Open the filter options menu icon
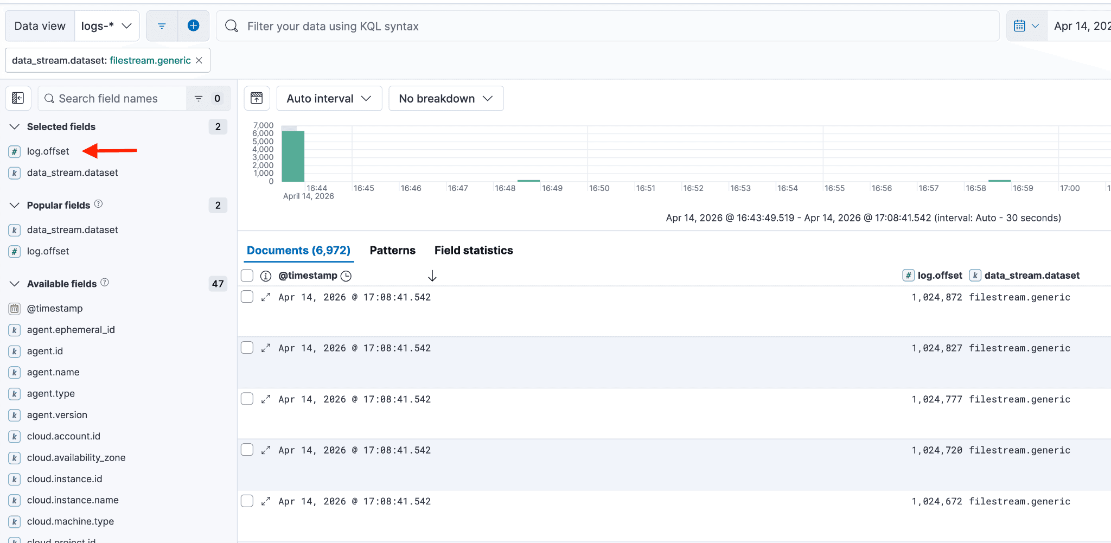 [162, 25]
